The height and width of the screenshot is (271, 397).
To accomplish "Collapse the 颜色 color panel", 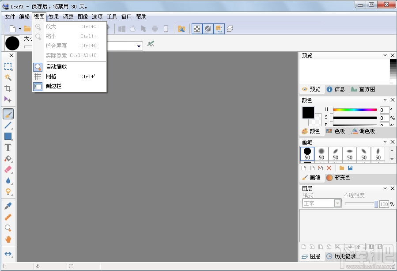I will click(x=385, y=99).
